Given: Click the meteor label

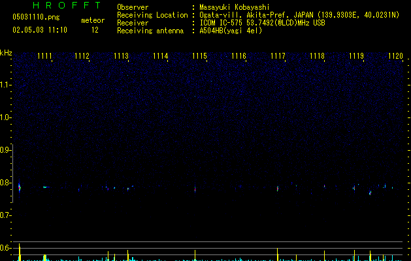Looking at the screenshot, I should tap(93, 20).
